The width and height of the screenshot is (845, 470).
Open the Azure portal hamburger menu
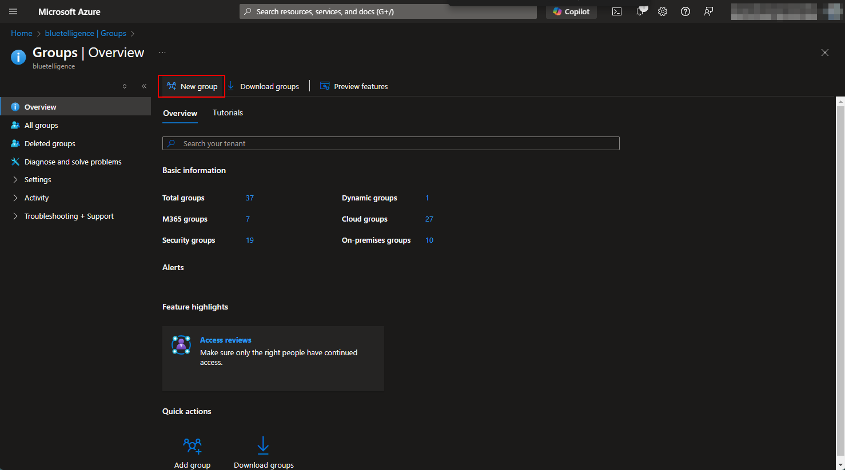[x=13, y=11]
